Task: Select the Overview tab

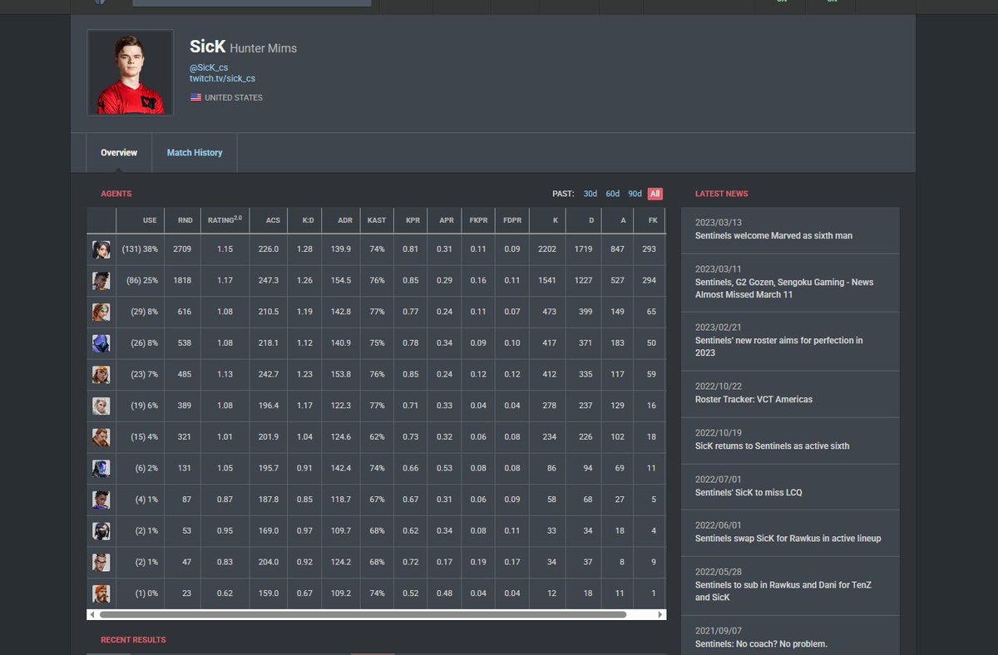Action: (x=119, y=153)
